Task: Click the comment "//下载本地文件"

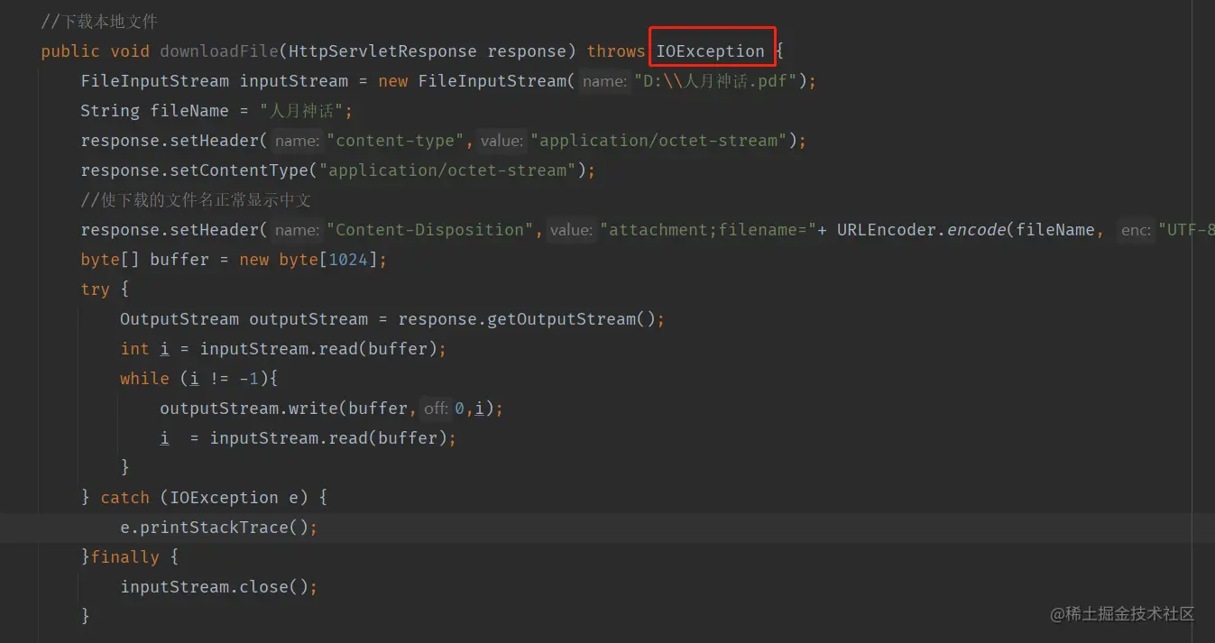Action: (99, 22)
